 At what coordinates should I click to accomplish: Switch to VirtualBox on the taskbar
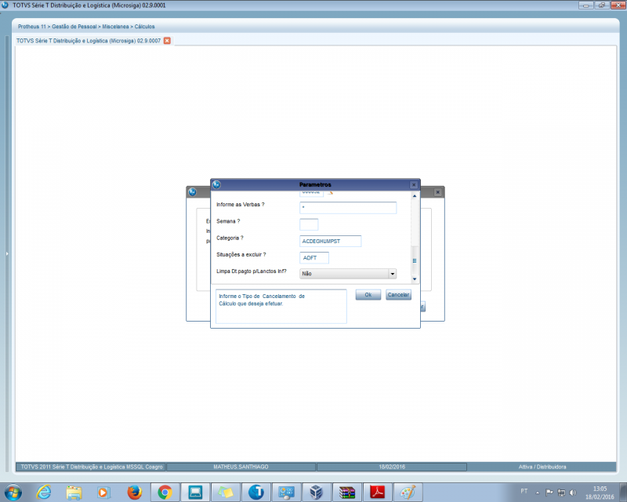point(317,493)
